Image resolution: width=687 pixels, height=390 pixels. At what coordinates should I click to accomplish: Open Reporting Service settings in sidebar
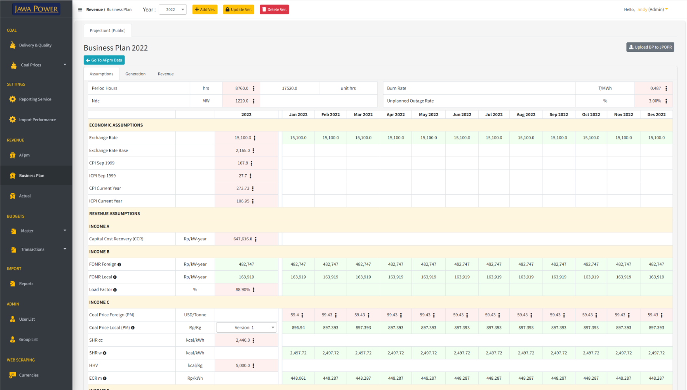(x=36, y=99)
